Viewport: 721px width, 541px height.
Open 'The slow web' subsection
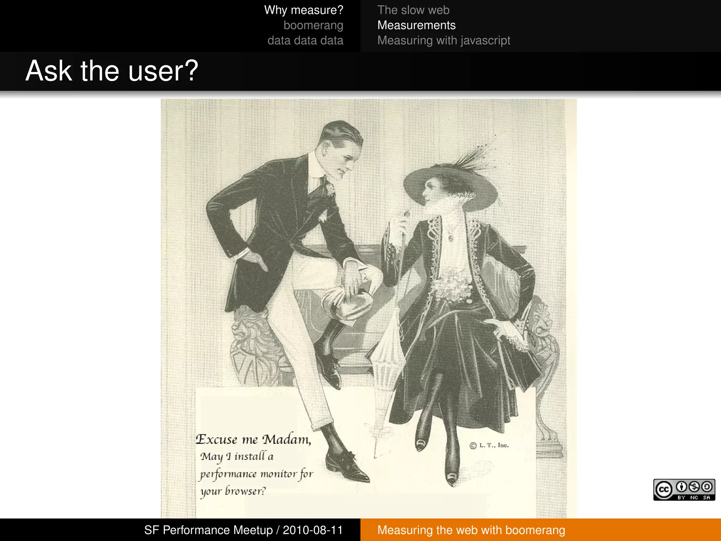click(413, 10)
